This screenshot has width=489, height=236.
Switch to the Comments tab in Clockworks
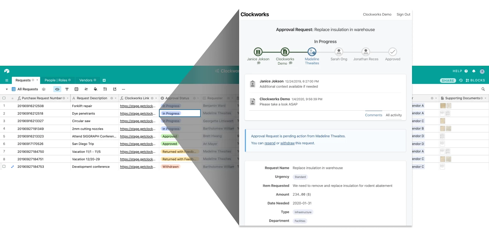tap(374, 115)
